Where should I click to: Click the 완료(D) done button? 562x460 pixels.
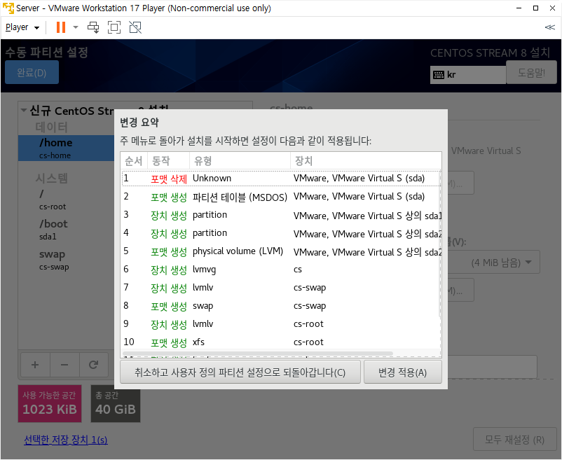(x=32, y=72)
